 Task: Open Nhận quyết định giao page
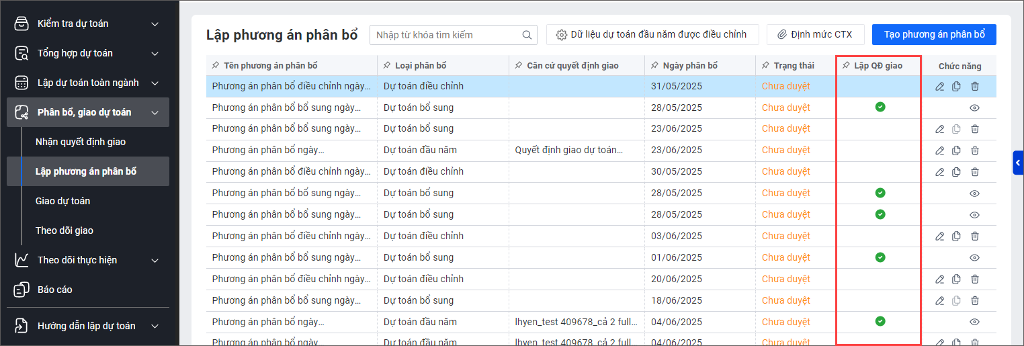(81, 142)
